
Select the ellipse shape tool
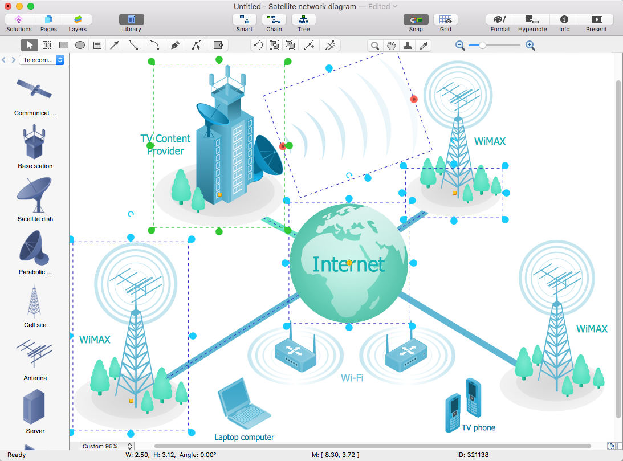coord(80,45)
